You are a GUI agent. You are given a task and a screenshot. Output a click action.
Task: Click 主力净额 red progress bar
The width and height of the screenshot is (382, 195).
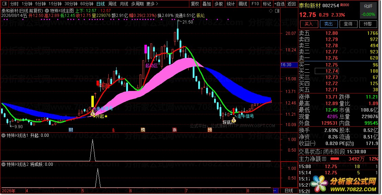click(x=334, y=159)
